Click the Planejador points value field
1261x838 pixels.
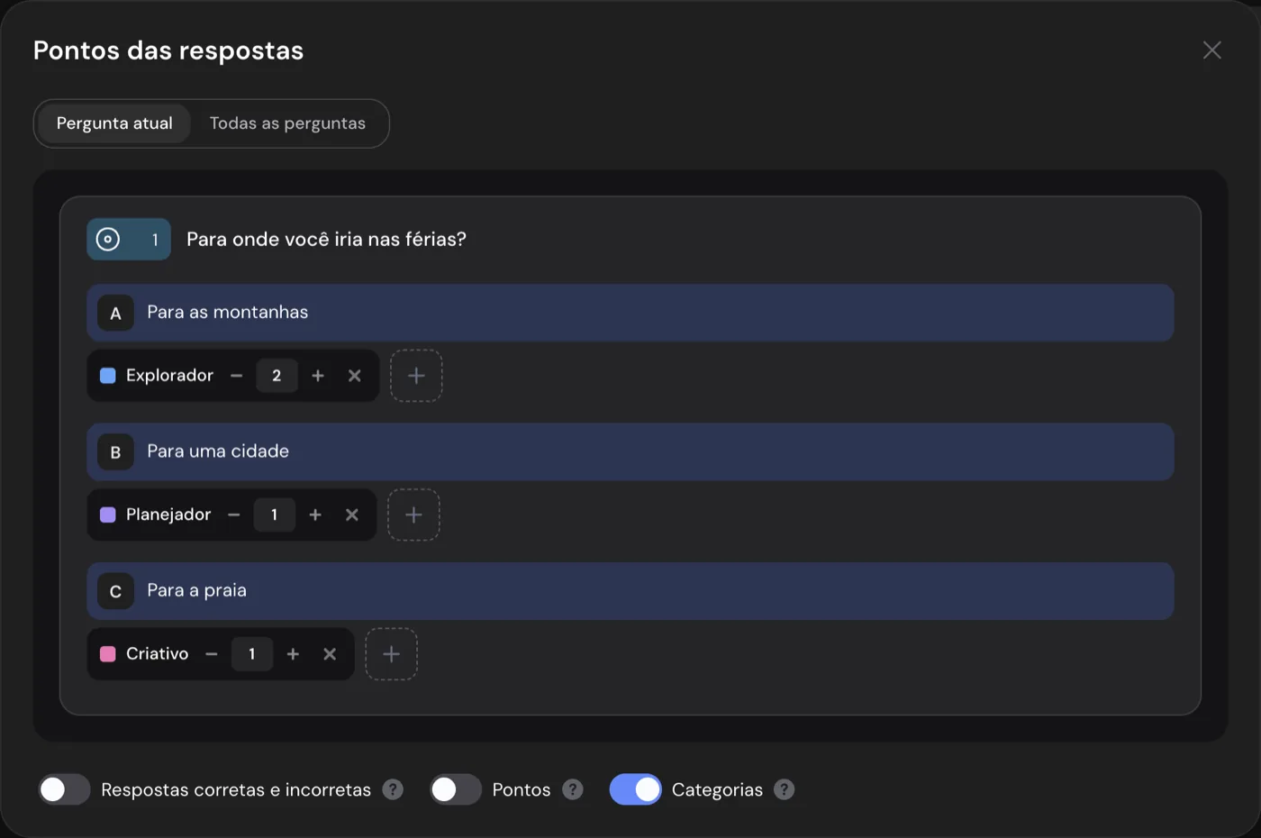274,515
